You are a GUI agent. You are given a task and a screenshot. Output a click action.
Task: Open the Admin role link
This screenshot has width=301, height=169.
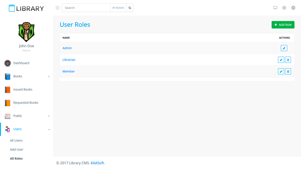67,48
